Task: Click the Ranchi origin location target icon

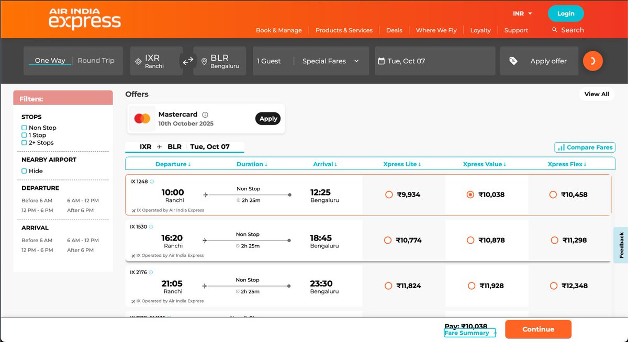Action: 138,61
